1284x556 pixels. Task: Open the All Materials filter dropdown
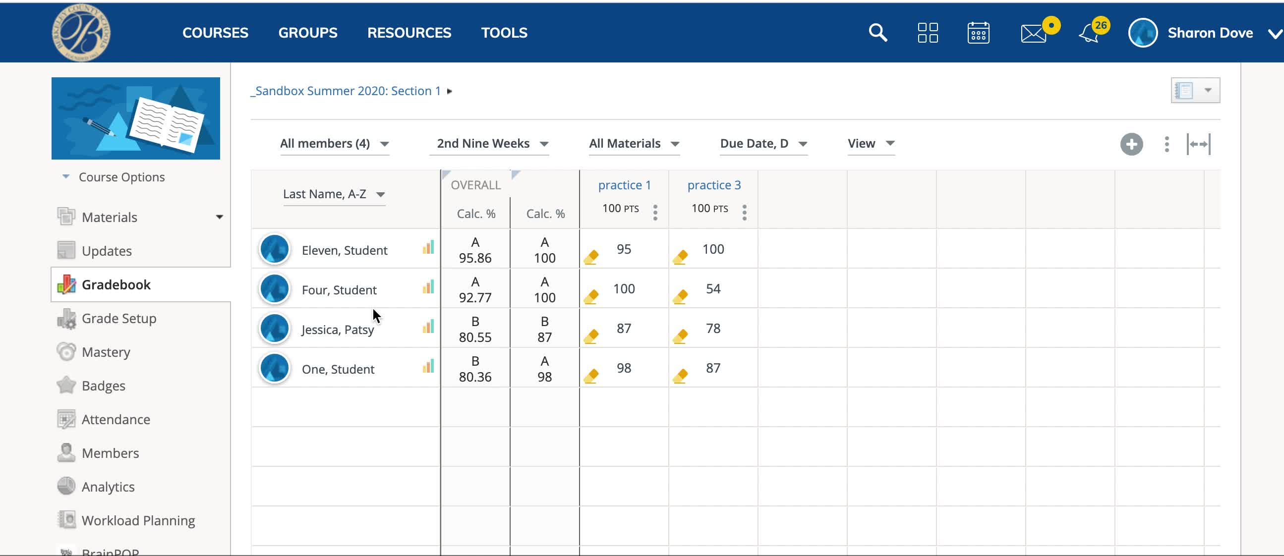634,144
